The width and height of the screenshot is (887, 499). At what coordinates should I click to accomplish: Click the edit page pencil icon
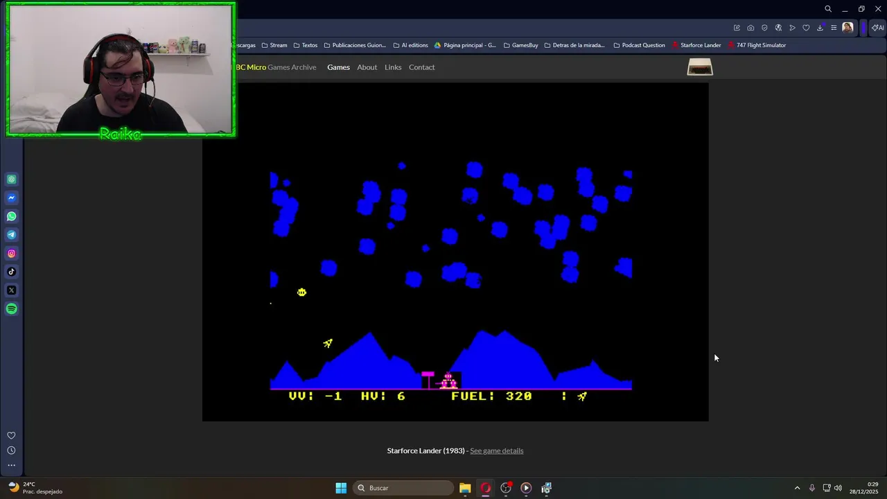pyautogui.click(x=737, y=28)
